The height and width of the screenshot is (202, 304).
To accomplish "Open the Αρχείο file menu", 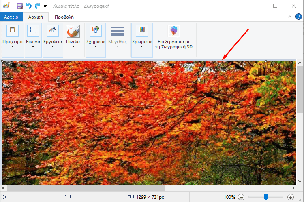I will pyautogui.click(x=11, y=17).
